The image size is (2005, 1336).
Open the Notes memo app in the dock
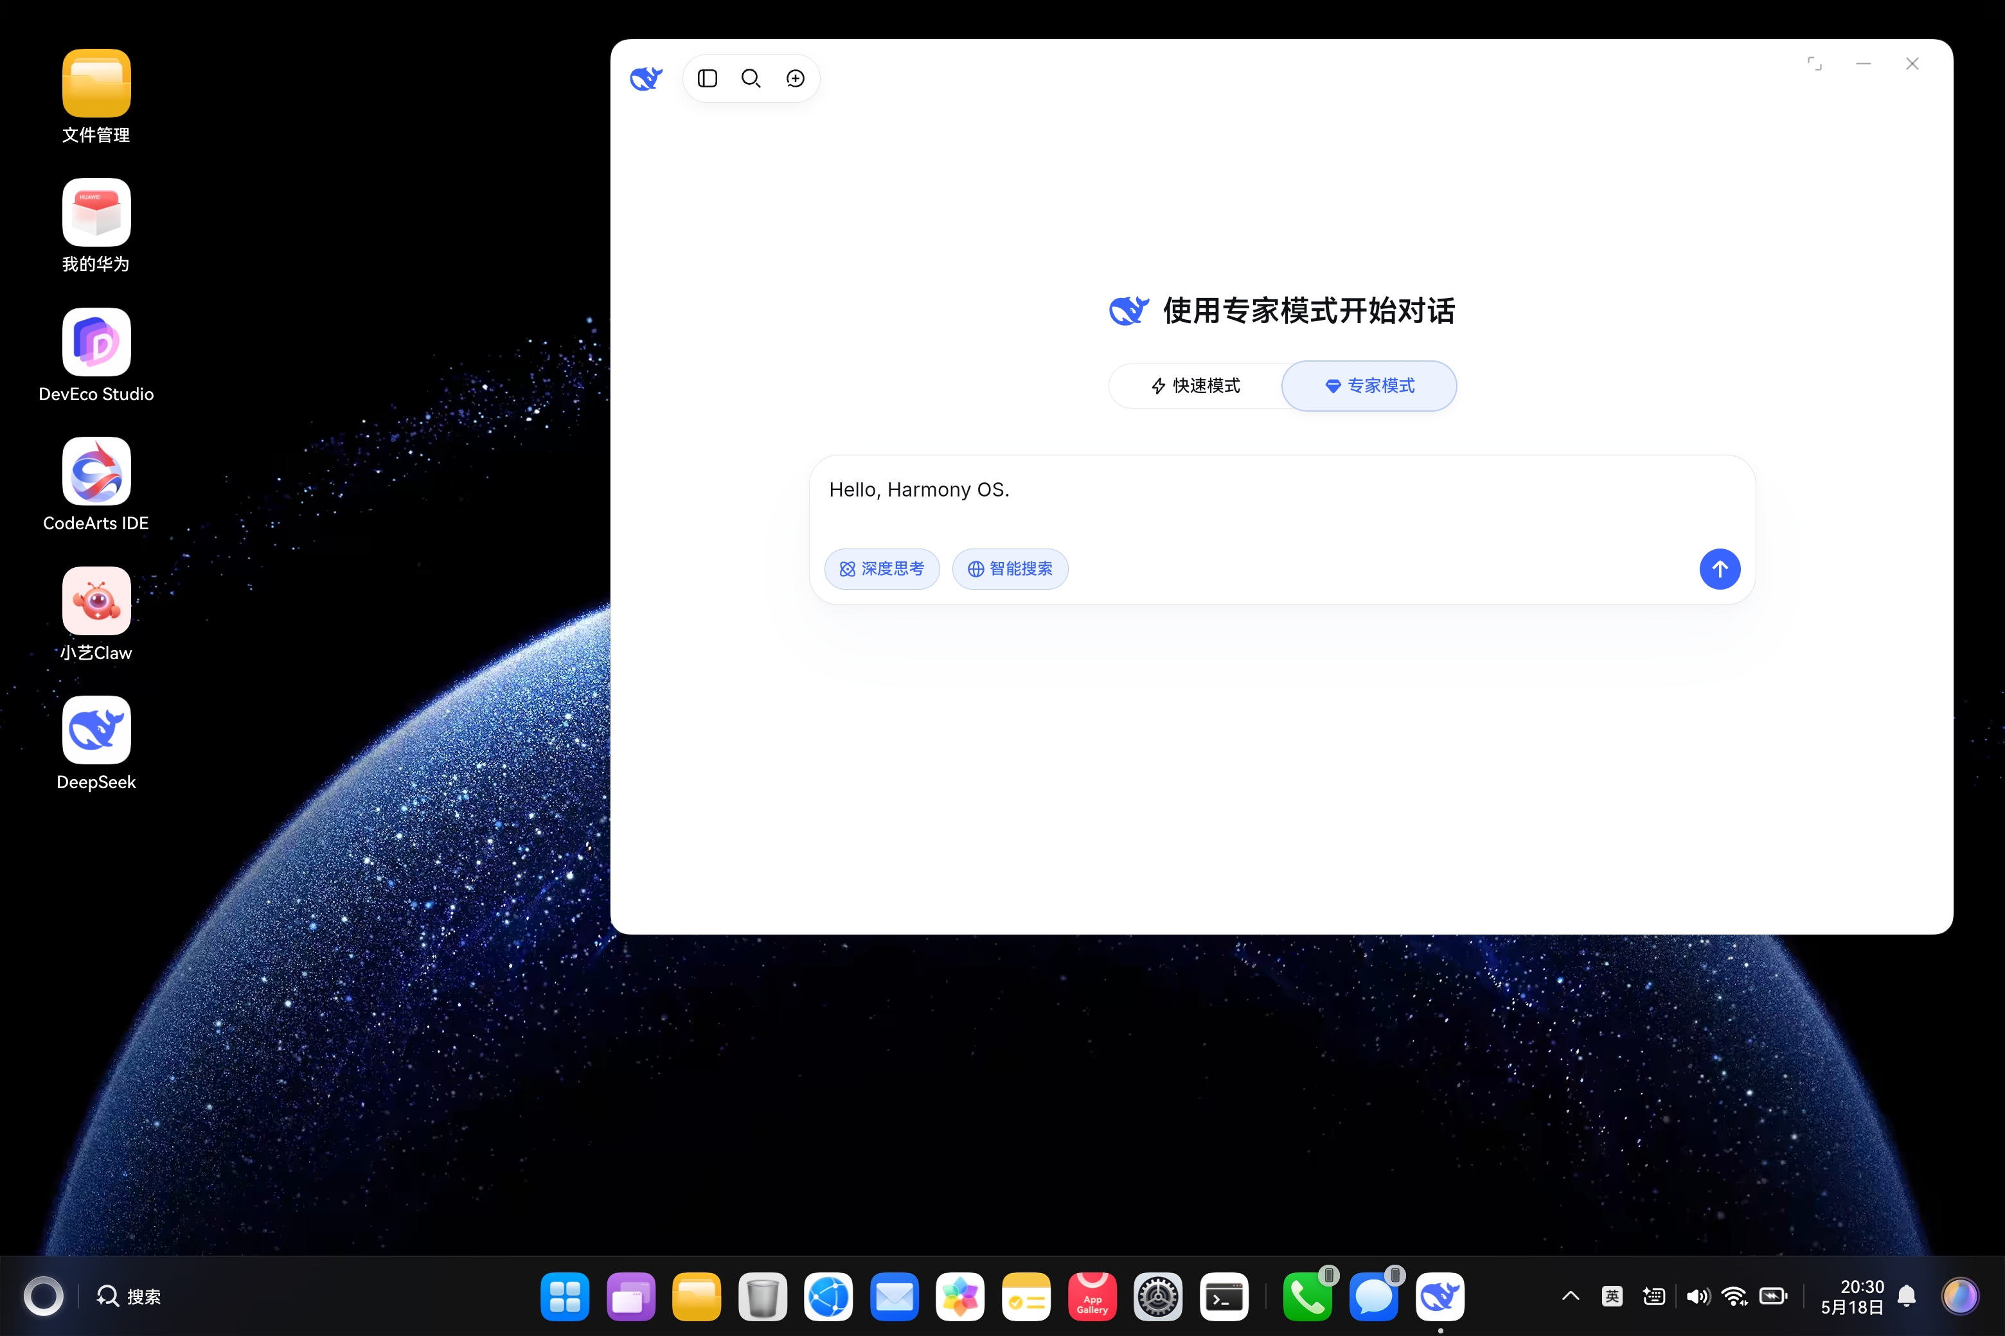pyautogui.click(x=1026, y=1297)
